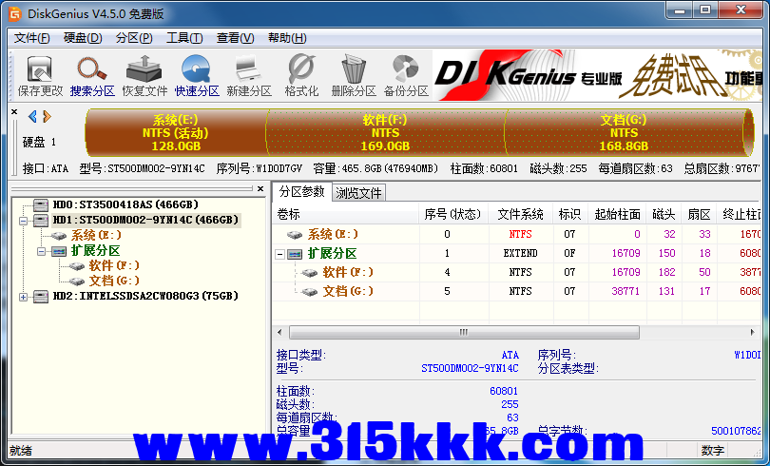Click the 标识 column header
770x466 pixels.
570,214
